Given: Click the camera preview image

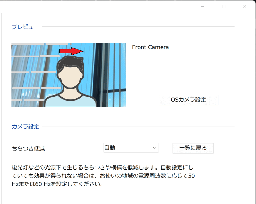Looking at the screenshot, I should 69,75.
